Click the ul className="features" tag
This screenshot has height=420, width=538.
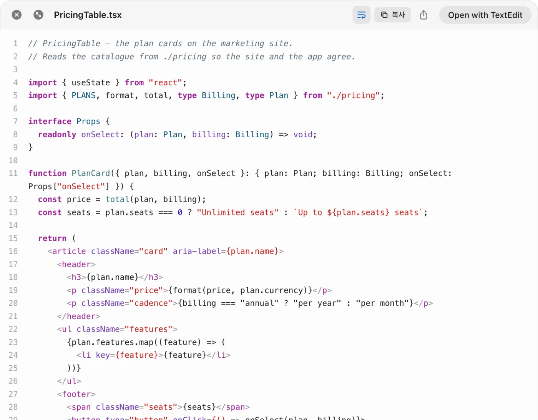(117, 329)
